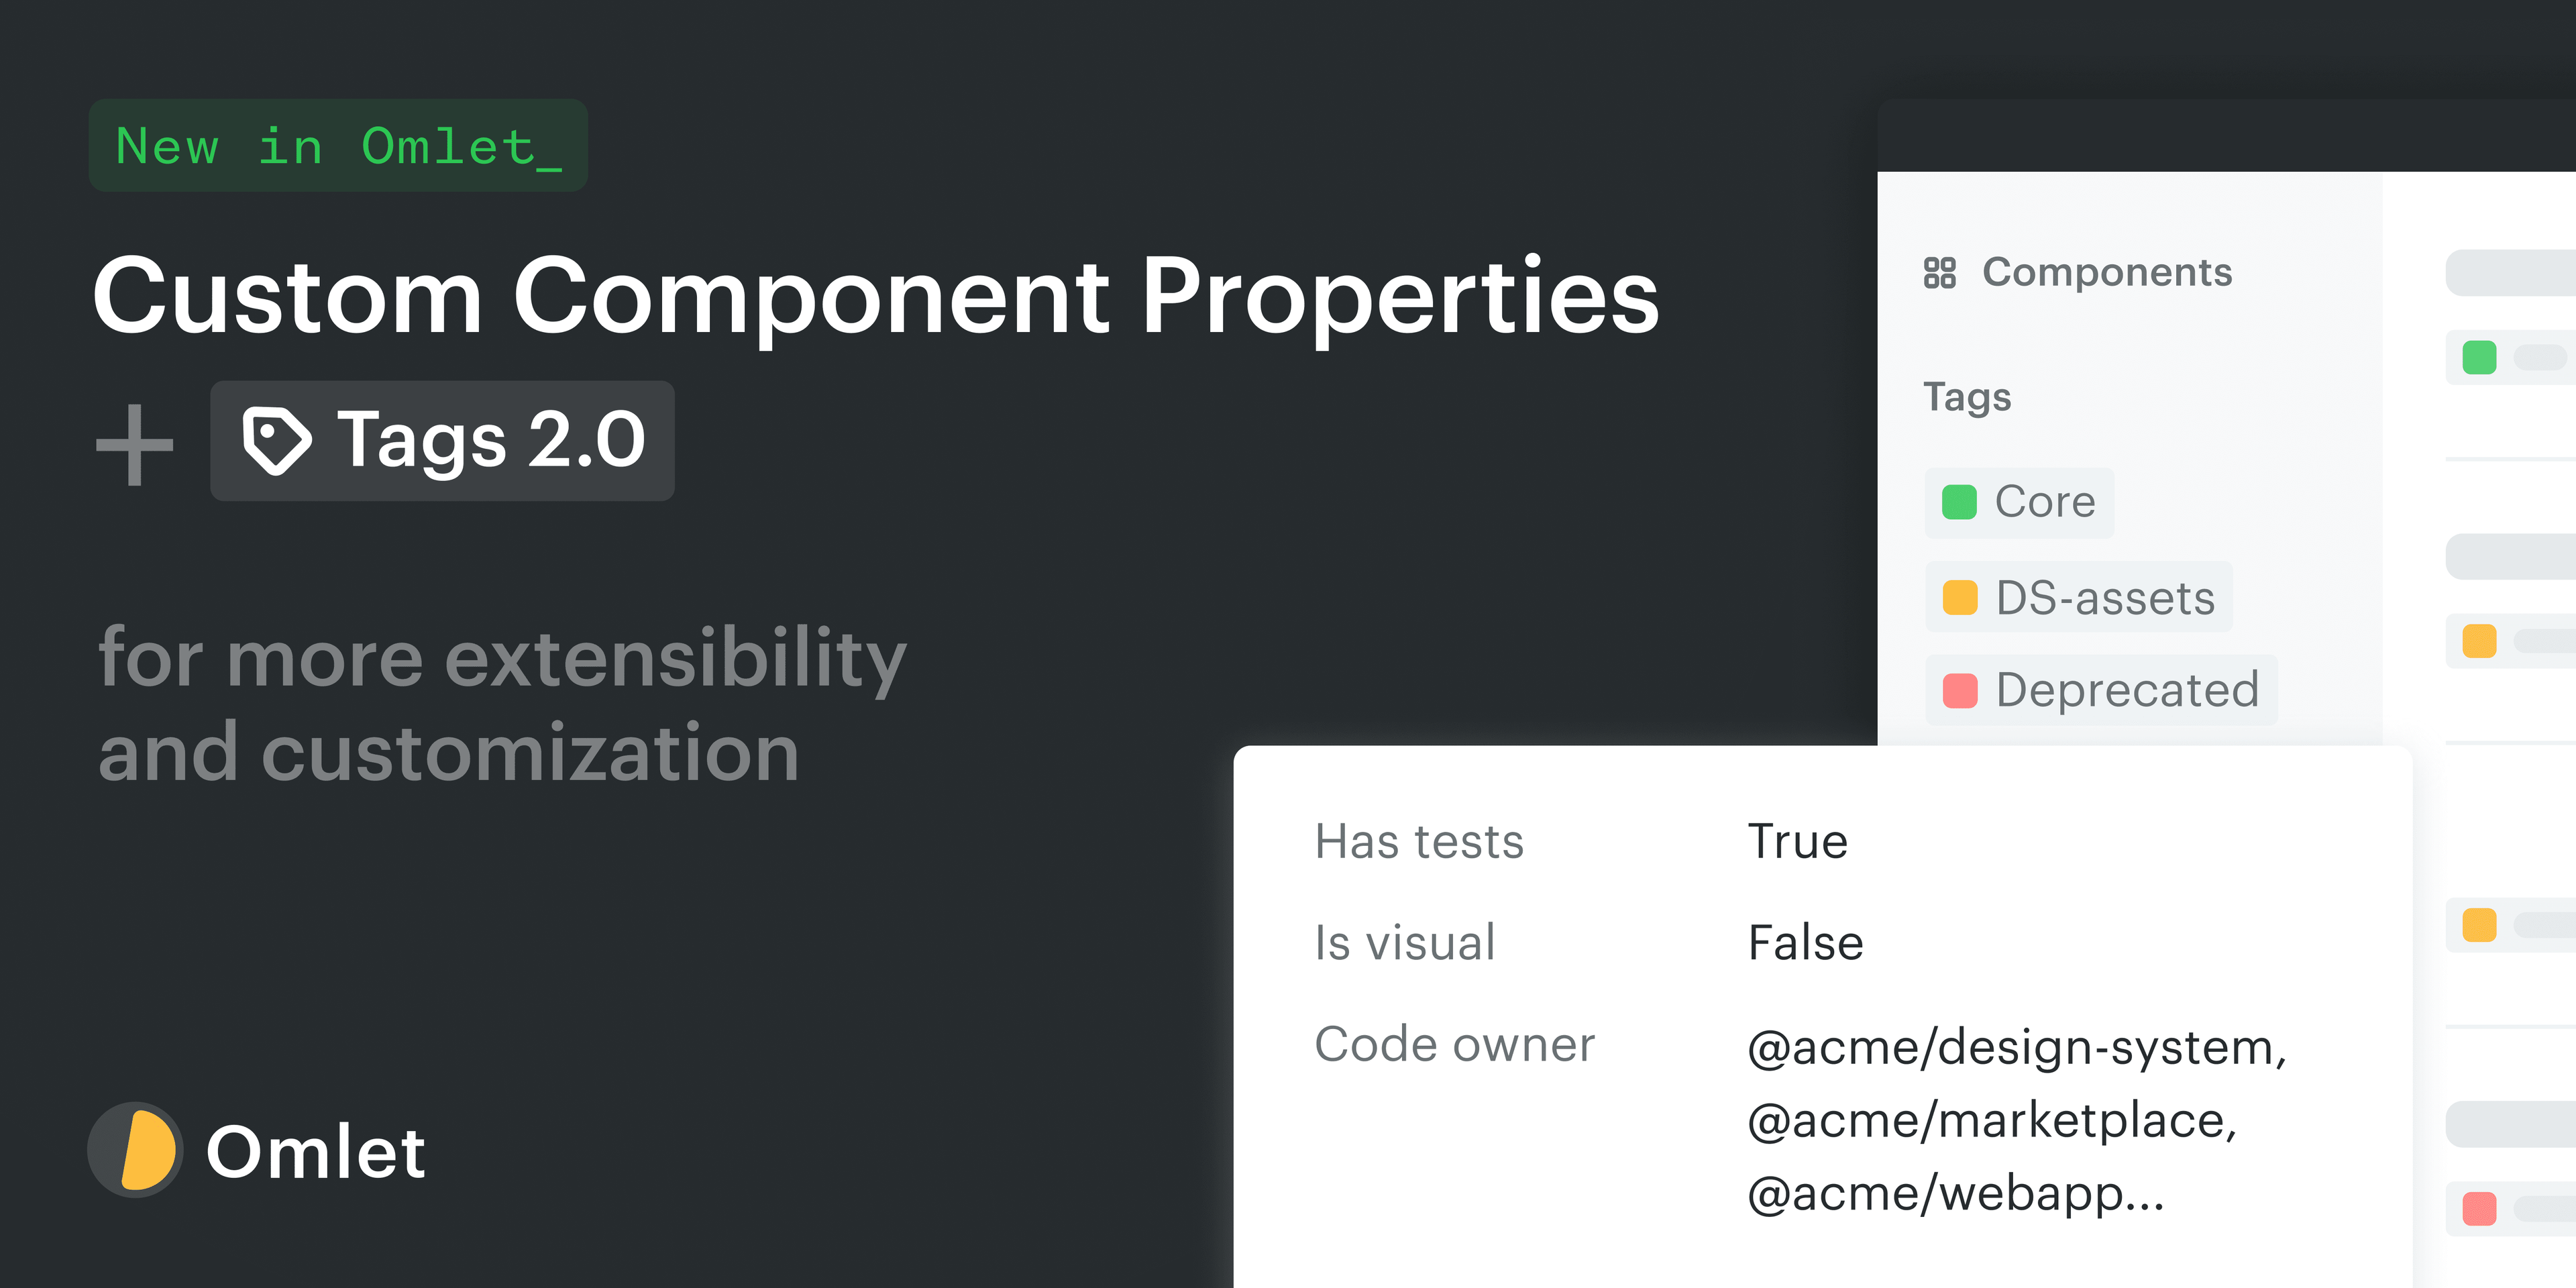The width and height of the screenshot is (2576, 1288).
Task: Select the Tags 2.0 button
Action: (442, 441)
